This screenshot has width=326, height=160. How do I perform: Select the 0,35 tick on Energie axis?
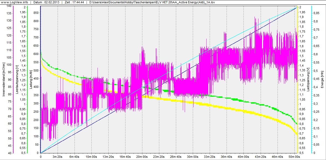pos(316,95)
